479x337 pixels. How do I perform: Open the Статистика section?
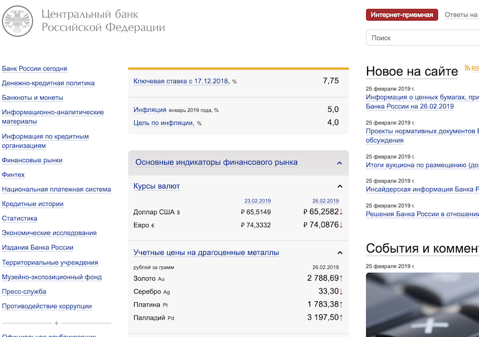(x=20, y=218)
